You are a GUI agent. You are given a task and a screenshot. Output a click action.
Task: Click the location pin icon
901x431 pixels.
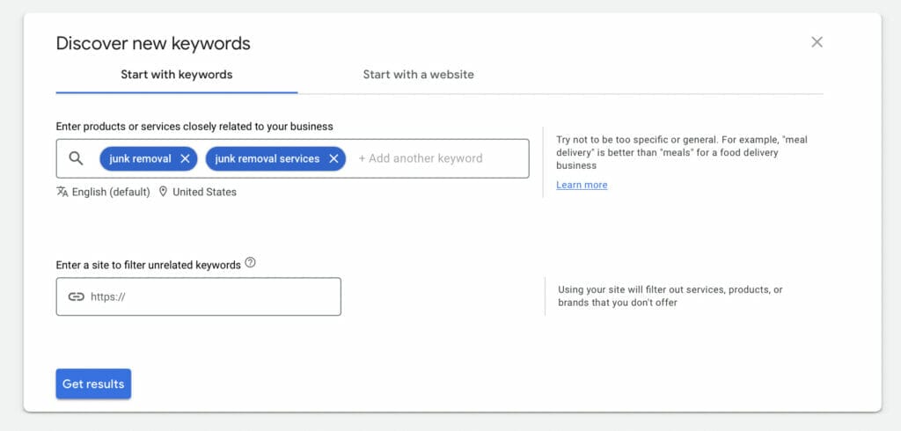[x=163, y=192]
